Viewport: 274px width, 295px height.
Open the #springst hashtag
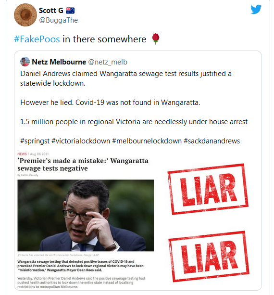[x=35, y=141]
